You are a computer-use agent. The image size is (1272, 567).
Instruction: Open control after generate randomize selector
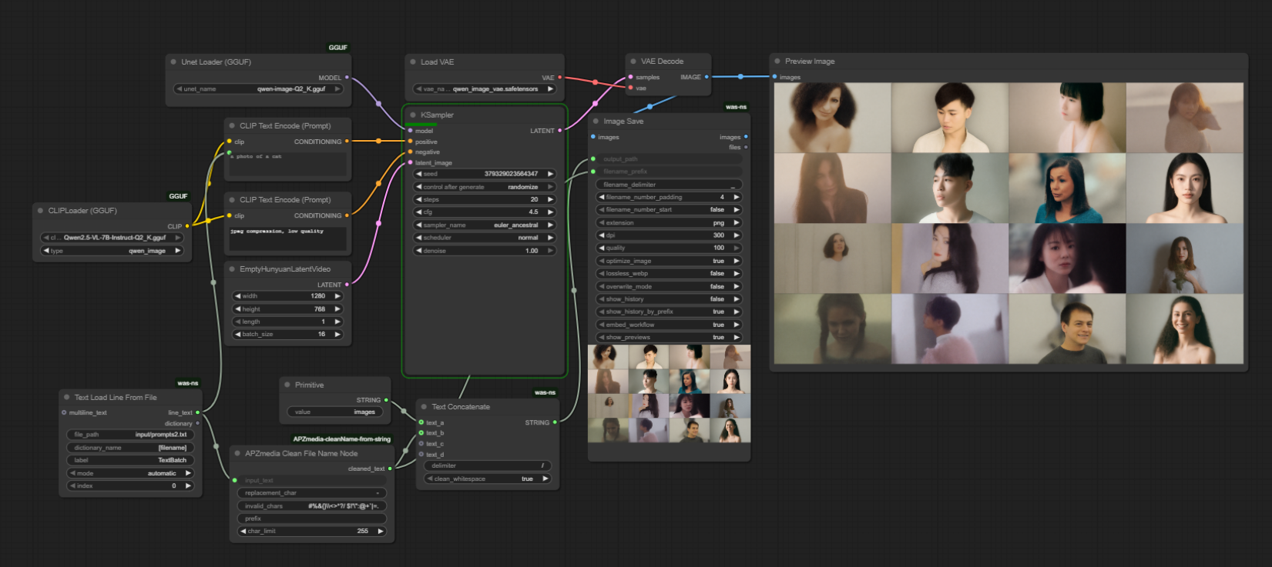(x=484, y=187)
